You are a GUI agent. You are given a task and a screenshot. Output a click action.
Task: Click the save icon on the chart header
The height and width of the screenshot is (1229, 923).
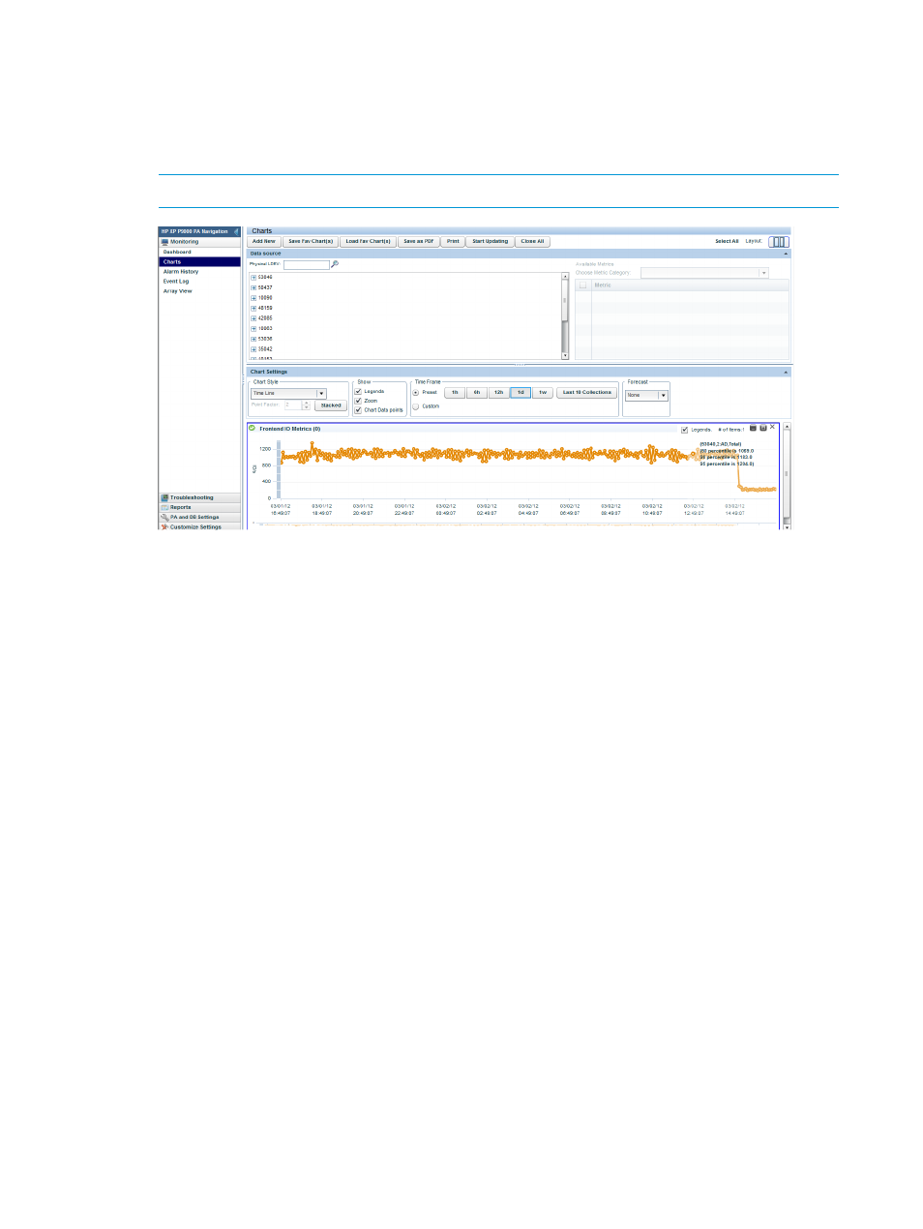[x=763, y=428]
